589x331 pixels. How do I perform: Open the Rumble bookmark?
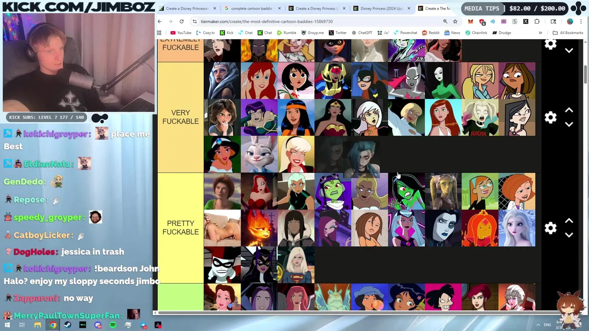point(286,33)
